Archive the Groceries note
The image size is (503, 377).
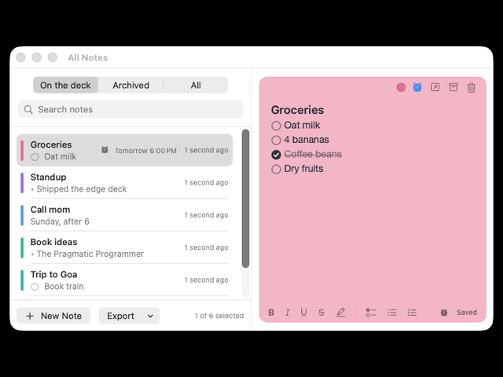[x=453, y=87]
